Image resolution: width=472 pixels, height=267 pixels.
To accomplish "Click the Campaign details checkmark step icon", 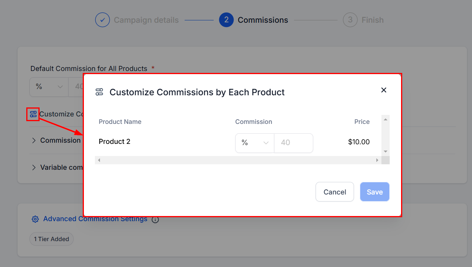I will pos(102,20).
